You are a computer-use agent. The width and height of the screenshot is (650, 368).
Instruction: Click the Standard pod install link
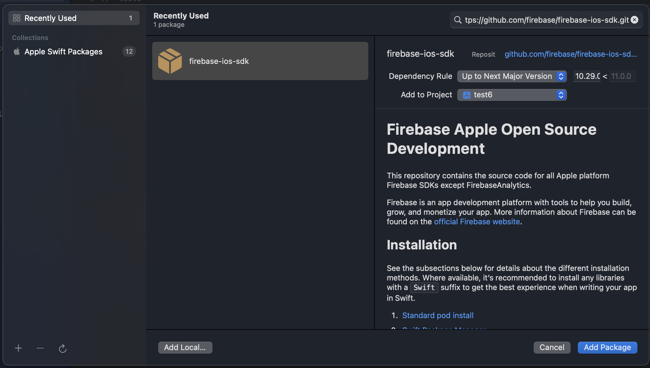point(438,315)
